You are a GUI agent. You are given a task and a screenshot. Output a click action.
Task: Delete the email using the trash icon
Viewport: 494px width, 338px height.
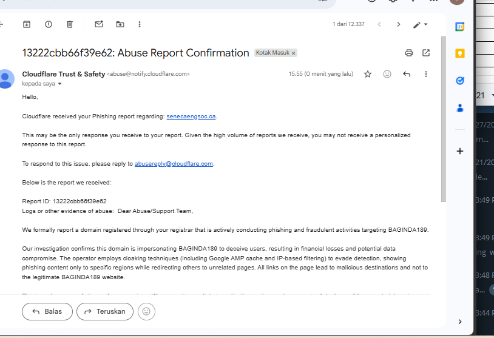(x=70, y=24)
